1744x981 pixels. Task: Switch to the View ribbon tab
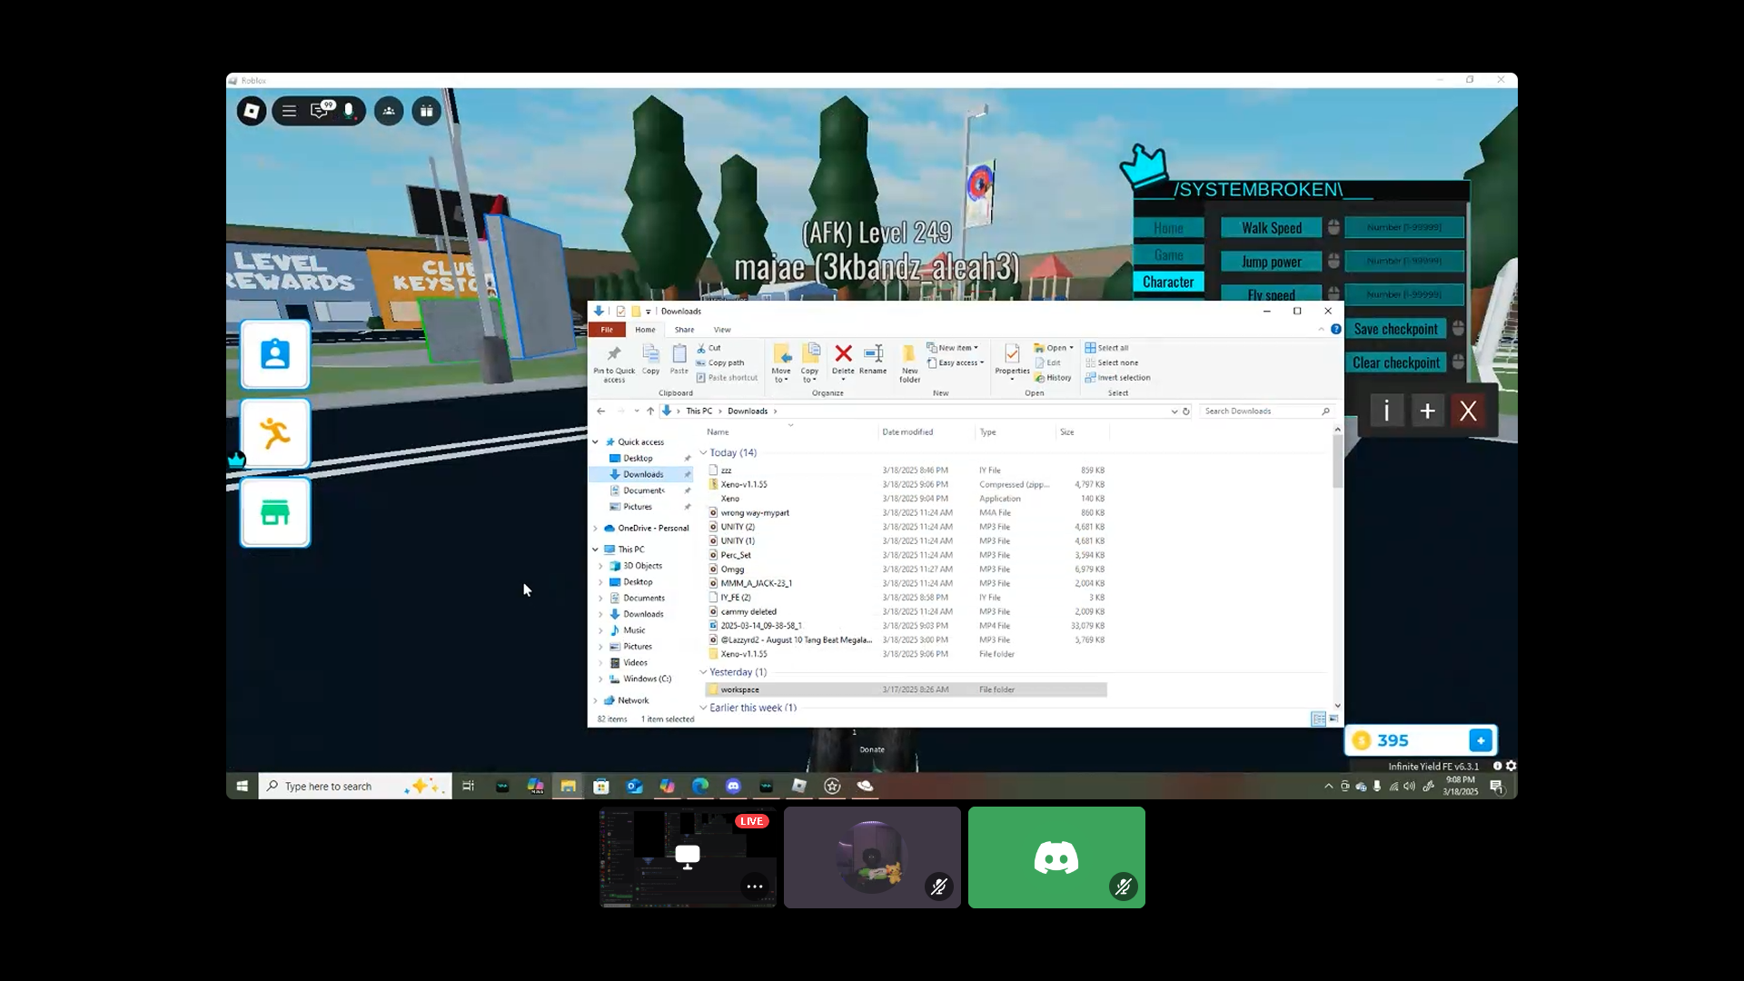point(722,330)
